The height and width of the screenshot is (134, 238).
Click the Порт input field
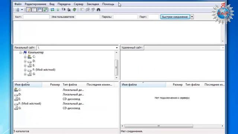pyautogui.click(x=154, y=17)
